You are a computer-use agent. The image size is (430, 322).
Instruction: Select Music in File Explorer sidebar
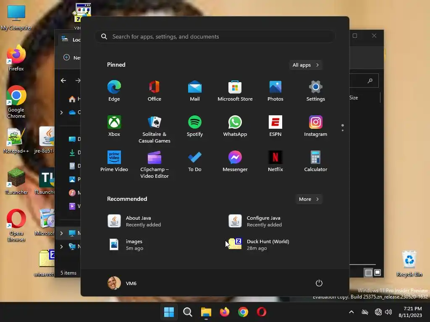(74, 193)
